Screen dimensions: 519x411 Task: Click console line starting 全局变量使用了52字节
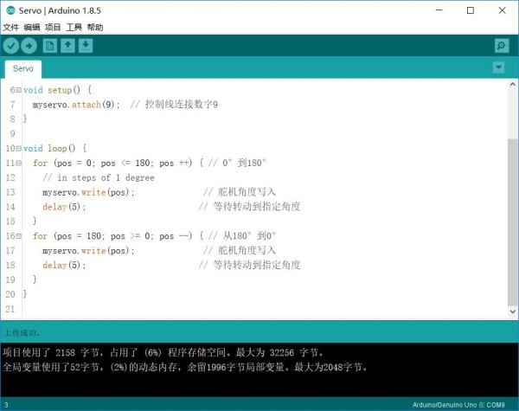(185, 367)
